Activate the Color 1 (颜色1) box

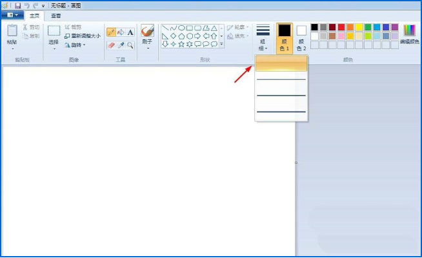(284, 38)
